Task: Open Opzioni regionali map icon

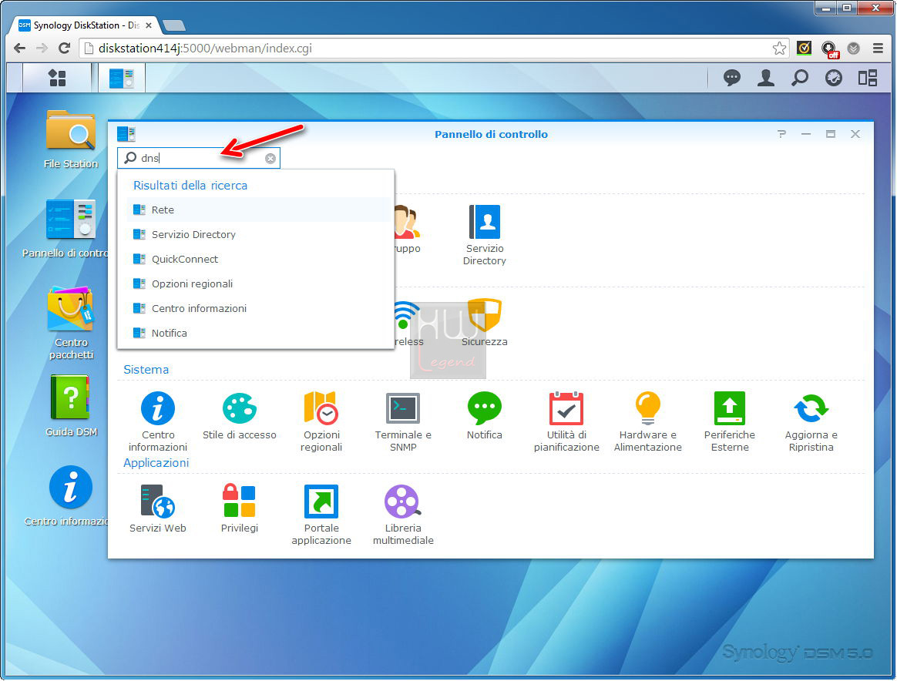Action: (x=321, y=422)
